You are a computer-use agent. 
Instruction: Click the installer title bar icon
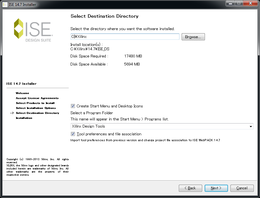point(5,4)
